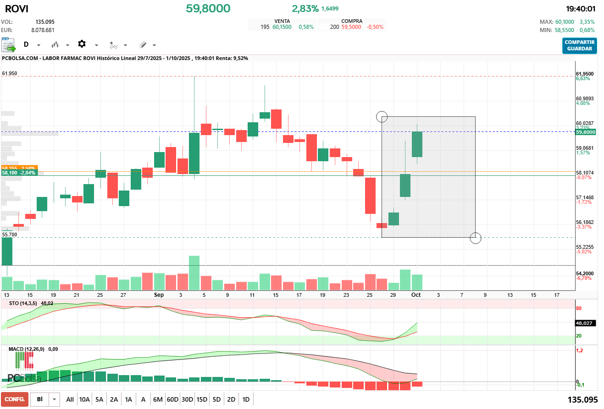Screen dimensions: 604x409
Task: Click the red CONFG. button
Action: (15, 399)
